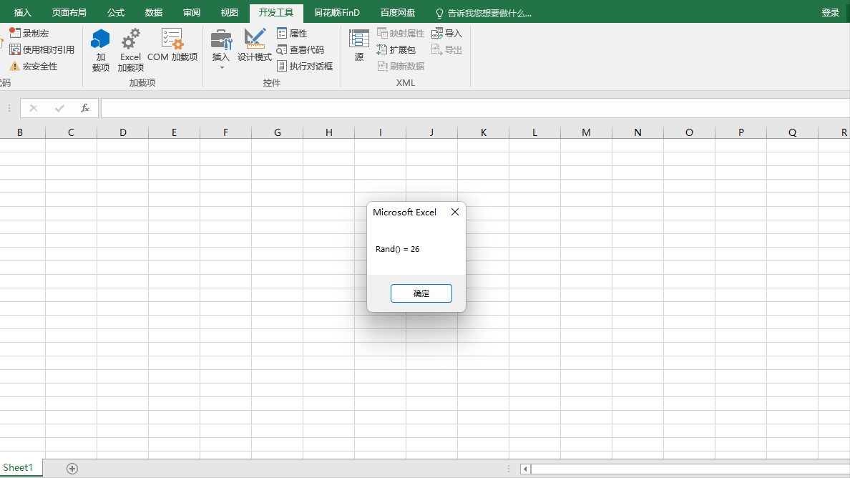This screenshot has height=478, width=850.
Task: Open the Add-ins (加载项) store icon
Action: [x=101, y=50]
